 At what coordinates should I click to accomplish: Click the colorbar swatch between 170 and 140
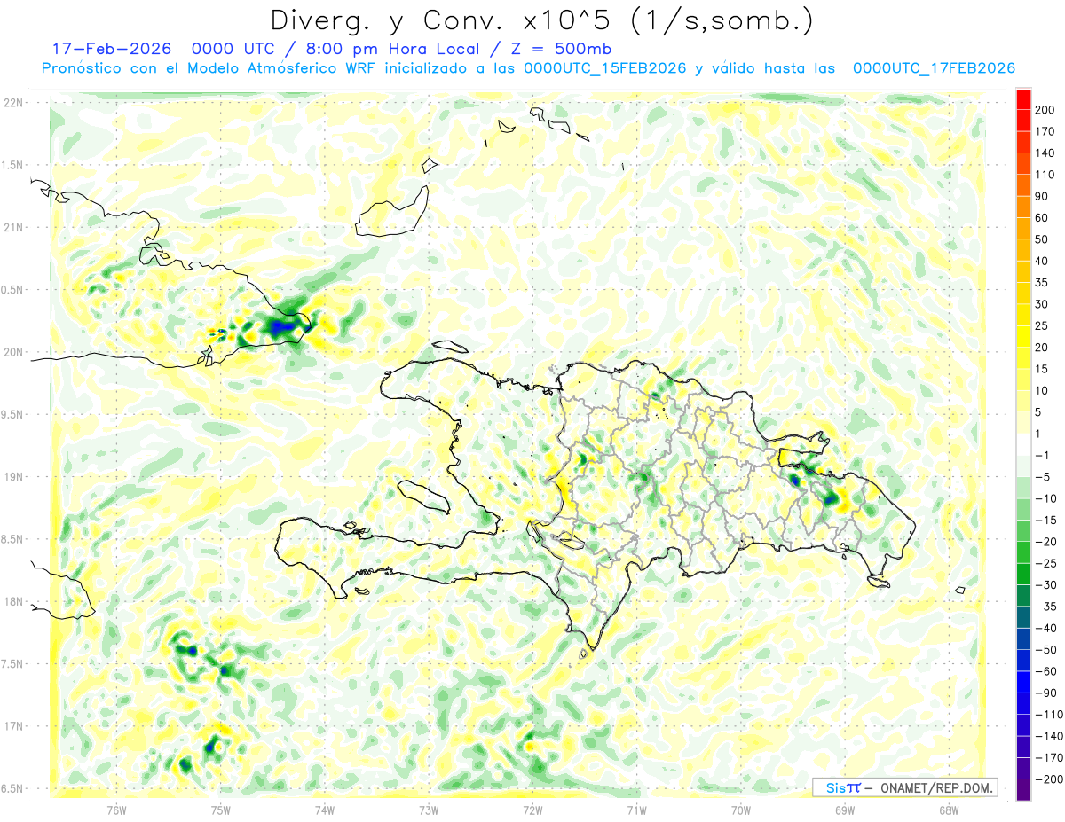coord(1023,142)
